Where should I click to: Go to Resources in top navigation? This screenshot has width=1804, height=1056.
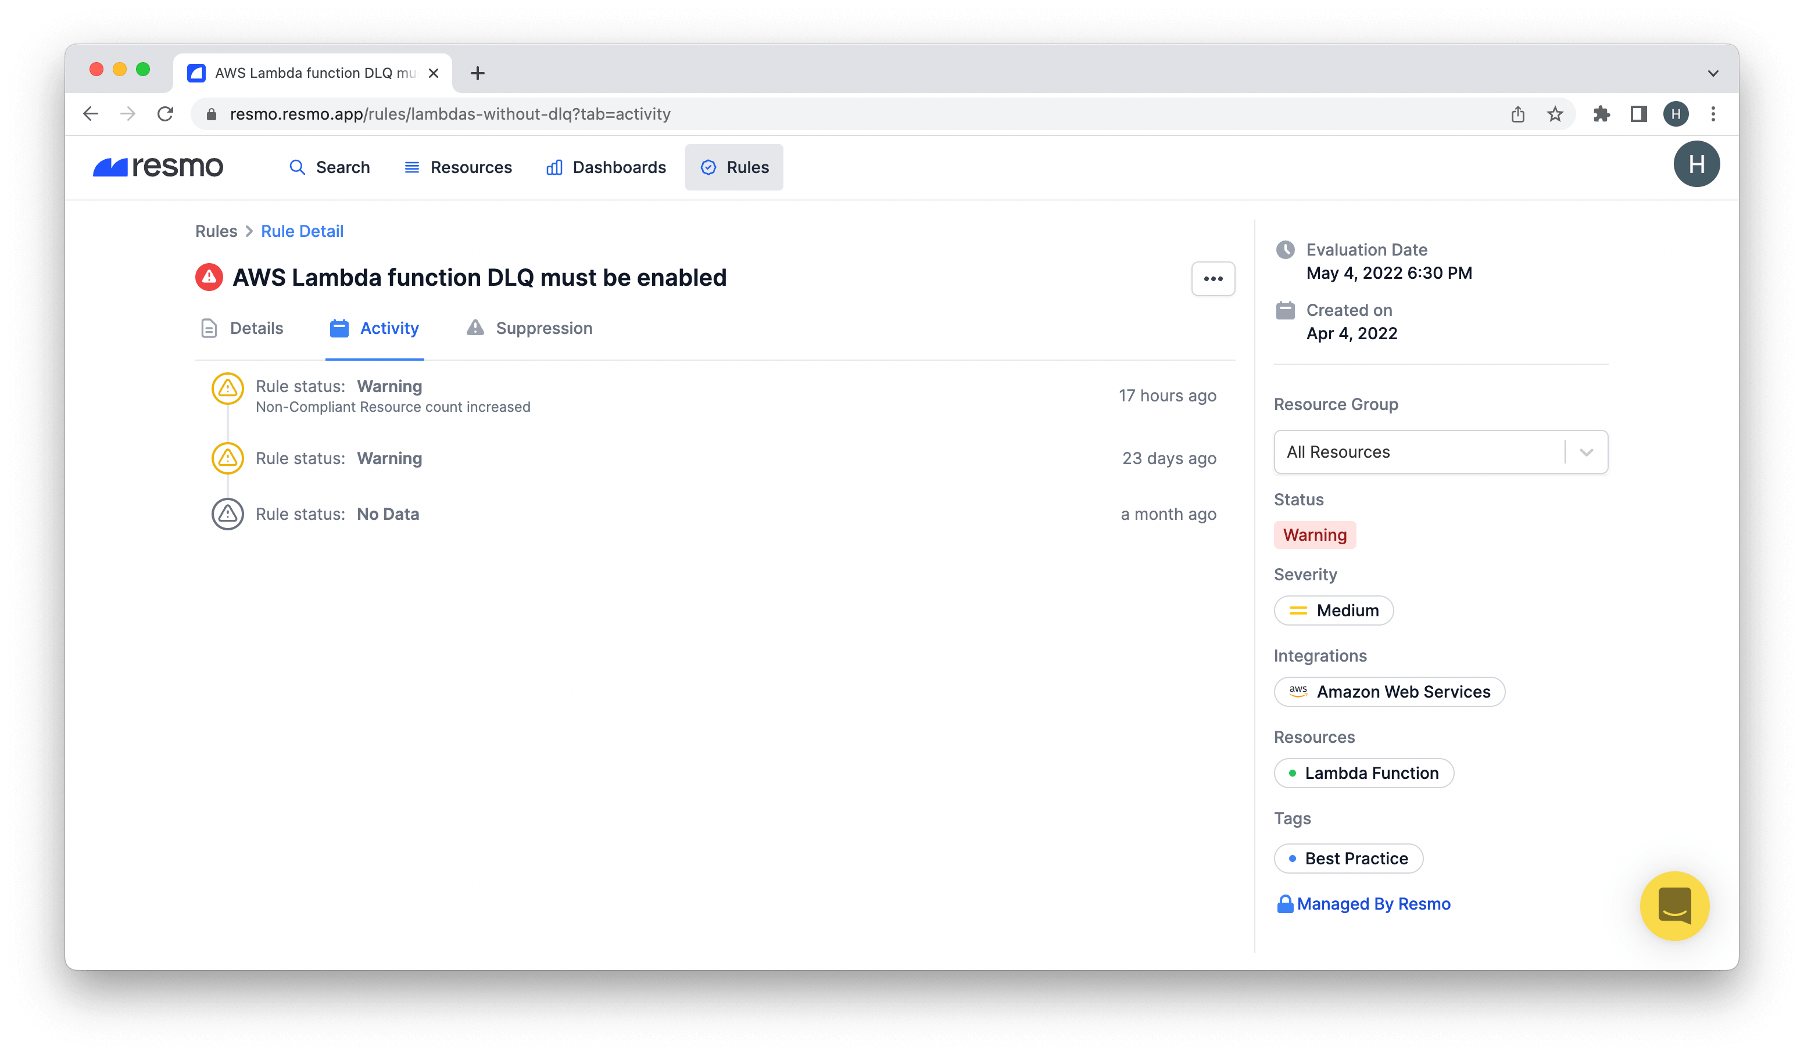458,167
